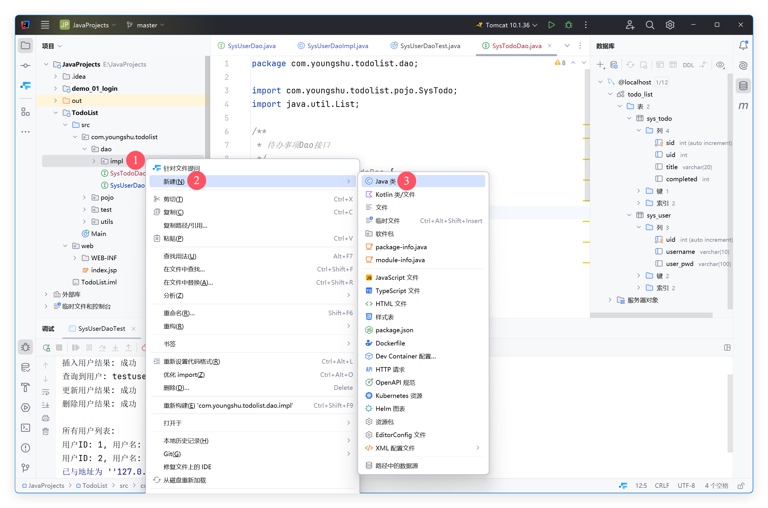768x508 pixels.
Task: Toggle the read-only lock in status bar
Action: pyautogui.click(x=741, y=486)
